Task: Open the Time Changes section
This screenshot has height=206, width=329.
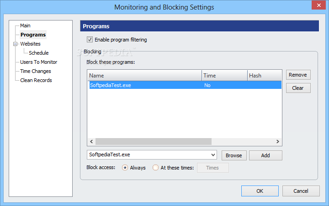Action: pos(36,71)
